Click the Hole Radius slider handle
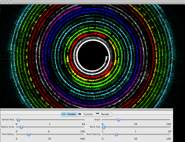Screen dimensions: 185x142 (29, 134)
